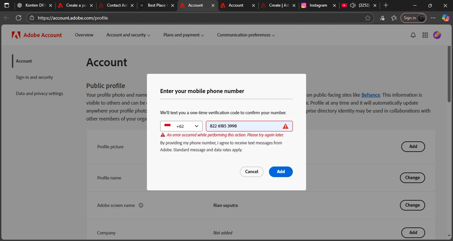Image resolution: width=453 pixels, height=241 pixels.
Task: Click the info icon beside Adobe screen name
Action: (x=141, y=205)
